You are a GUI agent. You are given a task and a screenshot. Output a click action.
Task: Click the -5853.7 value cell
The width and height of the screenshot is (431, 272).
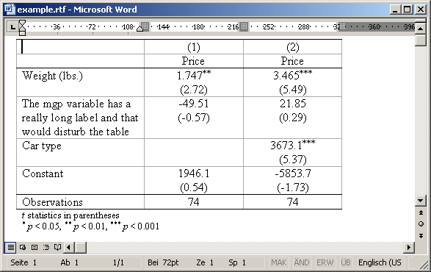[x=293, y=180]
